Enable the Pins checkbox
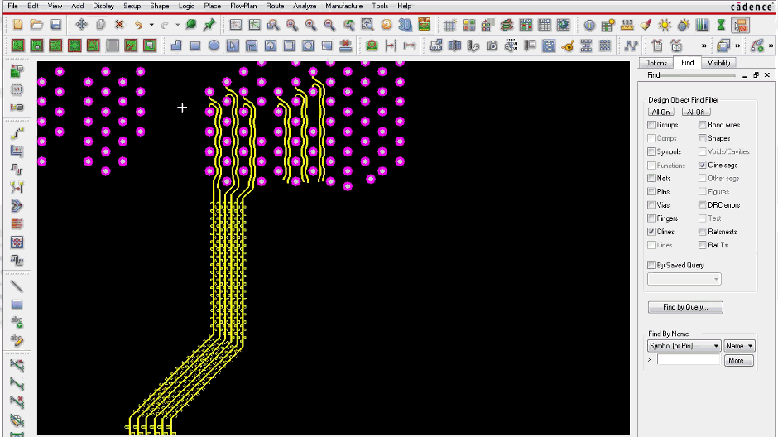The width and height of the screenshot is (778, 437). coord(651,191)
